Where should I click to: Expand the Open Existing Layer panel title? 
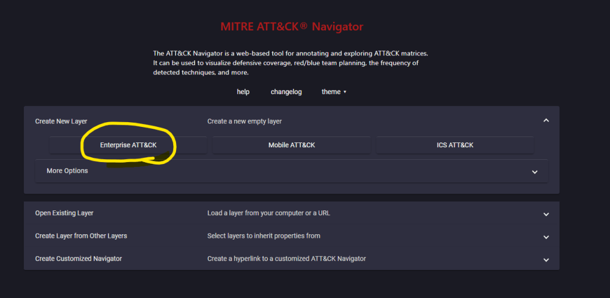point(64,213)
